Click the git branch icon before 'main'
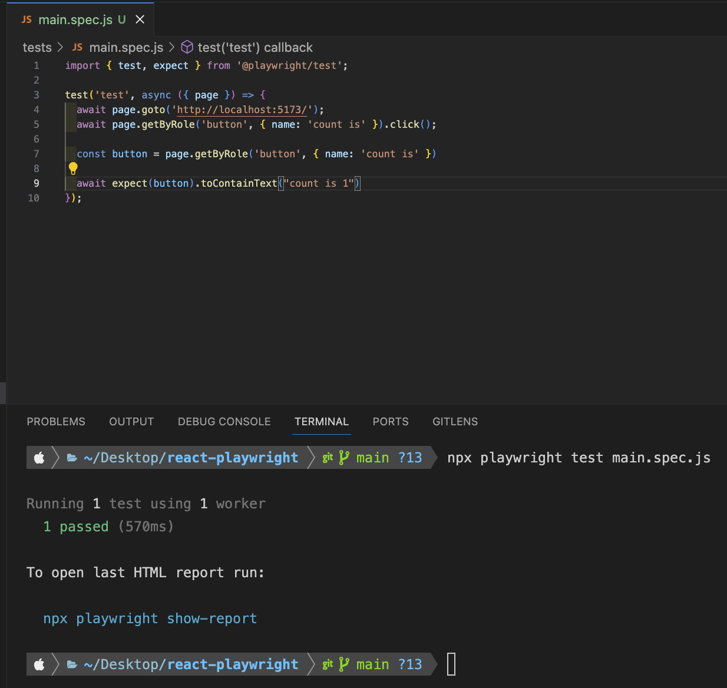Viewport: 727px width, 688px height. (x=345, y=458)
